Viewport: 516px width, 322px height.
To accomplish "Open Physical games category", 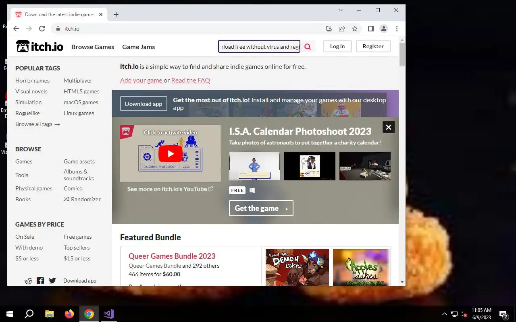I will click(x=34, y=188).
